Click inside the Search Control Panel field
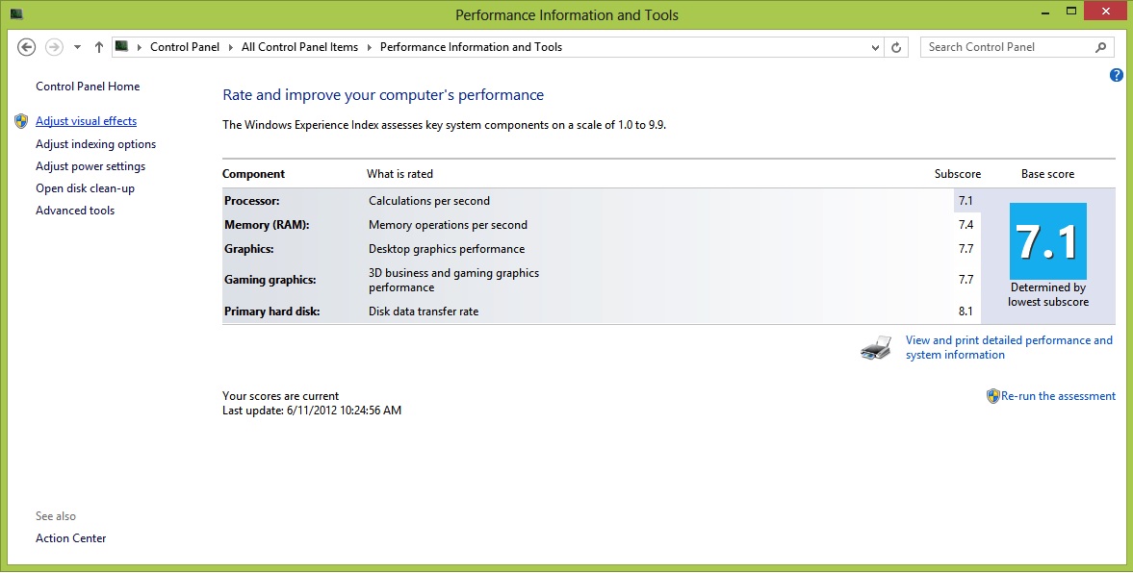 coord(1007,47)
